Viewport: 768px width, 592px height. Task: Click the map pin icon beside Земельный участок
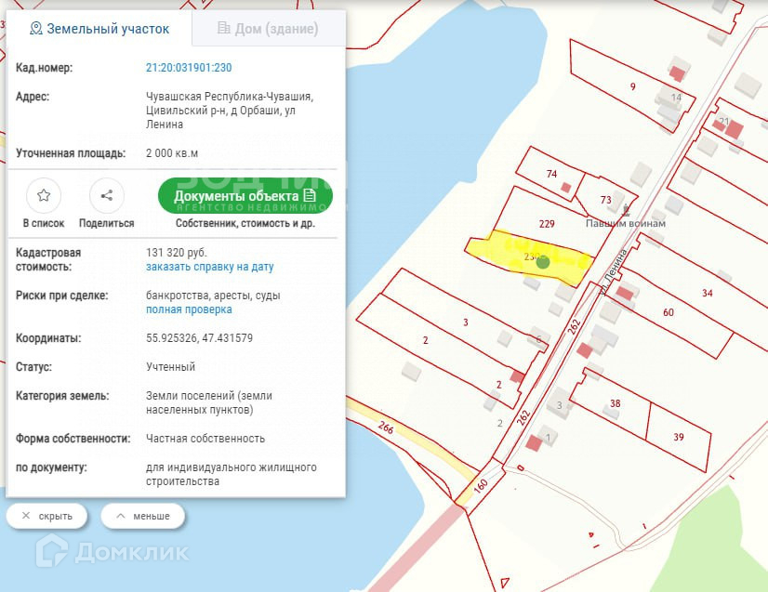pyautogui.click(x=35, y=29)
